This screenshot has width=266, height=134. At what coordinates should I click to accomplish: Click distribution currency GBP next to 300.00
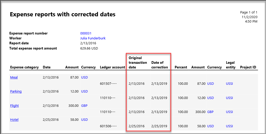(210, 112)
